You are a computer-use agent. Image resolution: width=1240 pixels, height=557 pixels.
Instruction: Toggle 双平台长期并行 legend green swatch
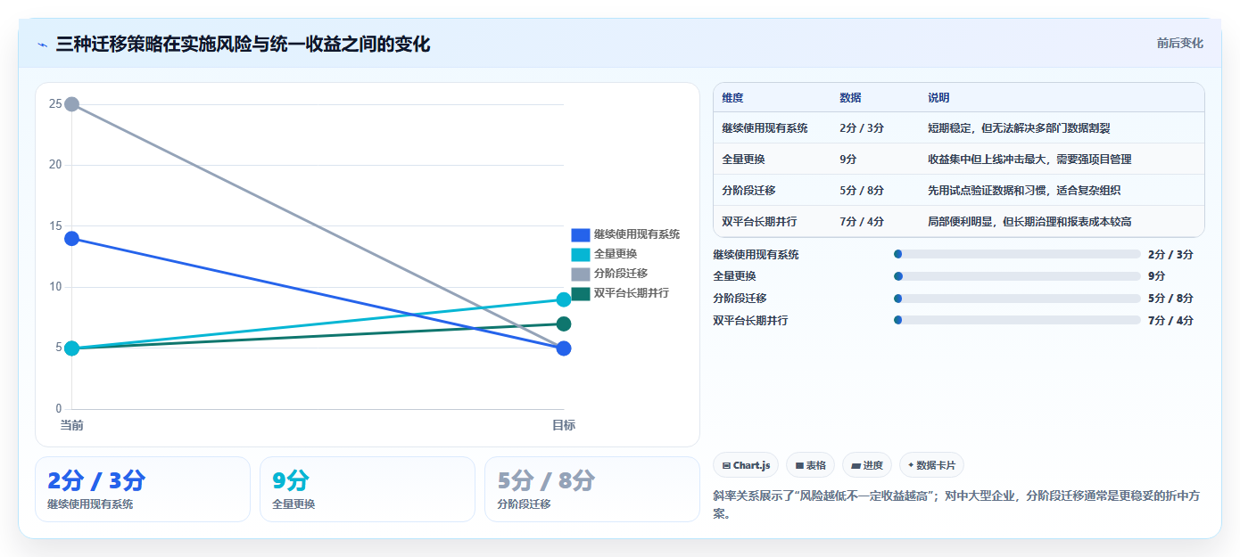(581, 293)
